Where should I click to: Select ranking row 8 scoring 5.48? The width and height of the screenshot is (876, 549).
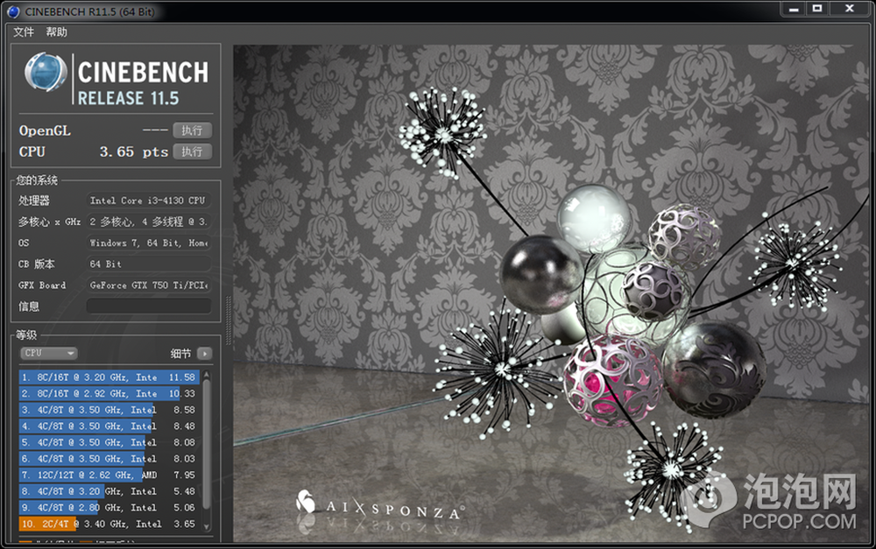[x=109, y=491]
